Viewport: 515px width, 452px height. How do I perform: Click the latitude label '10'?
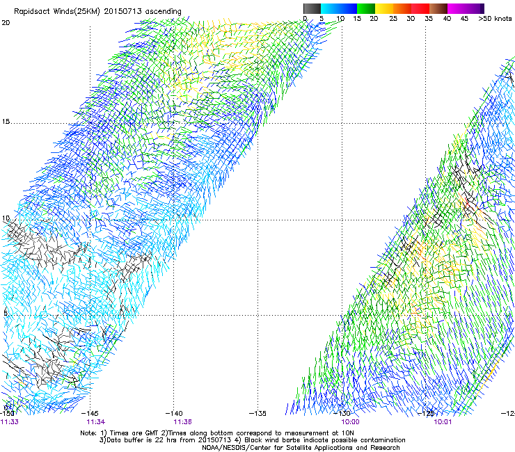6,218
